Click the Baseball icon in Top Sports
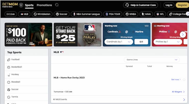The image size is (189, 104). 9,82
